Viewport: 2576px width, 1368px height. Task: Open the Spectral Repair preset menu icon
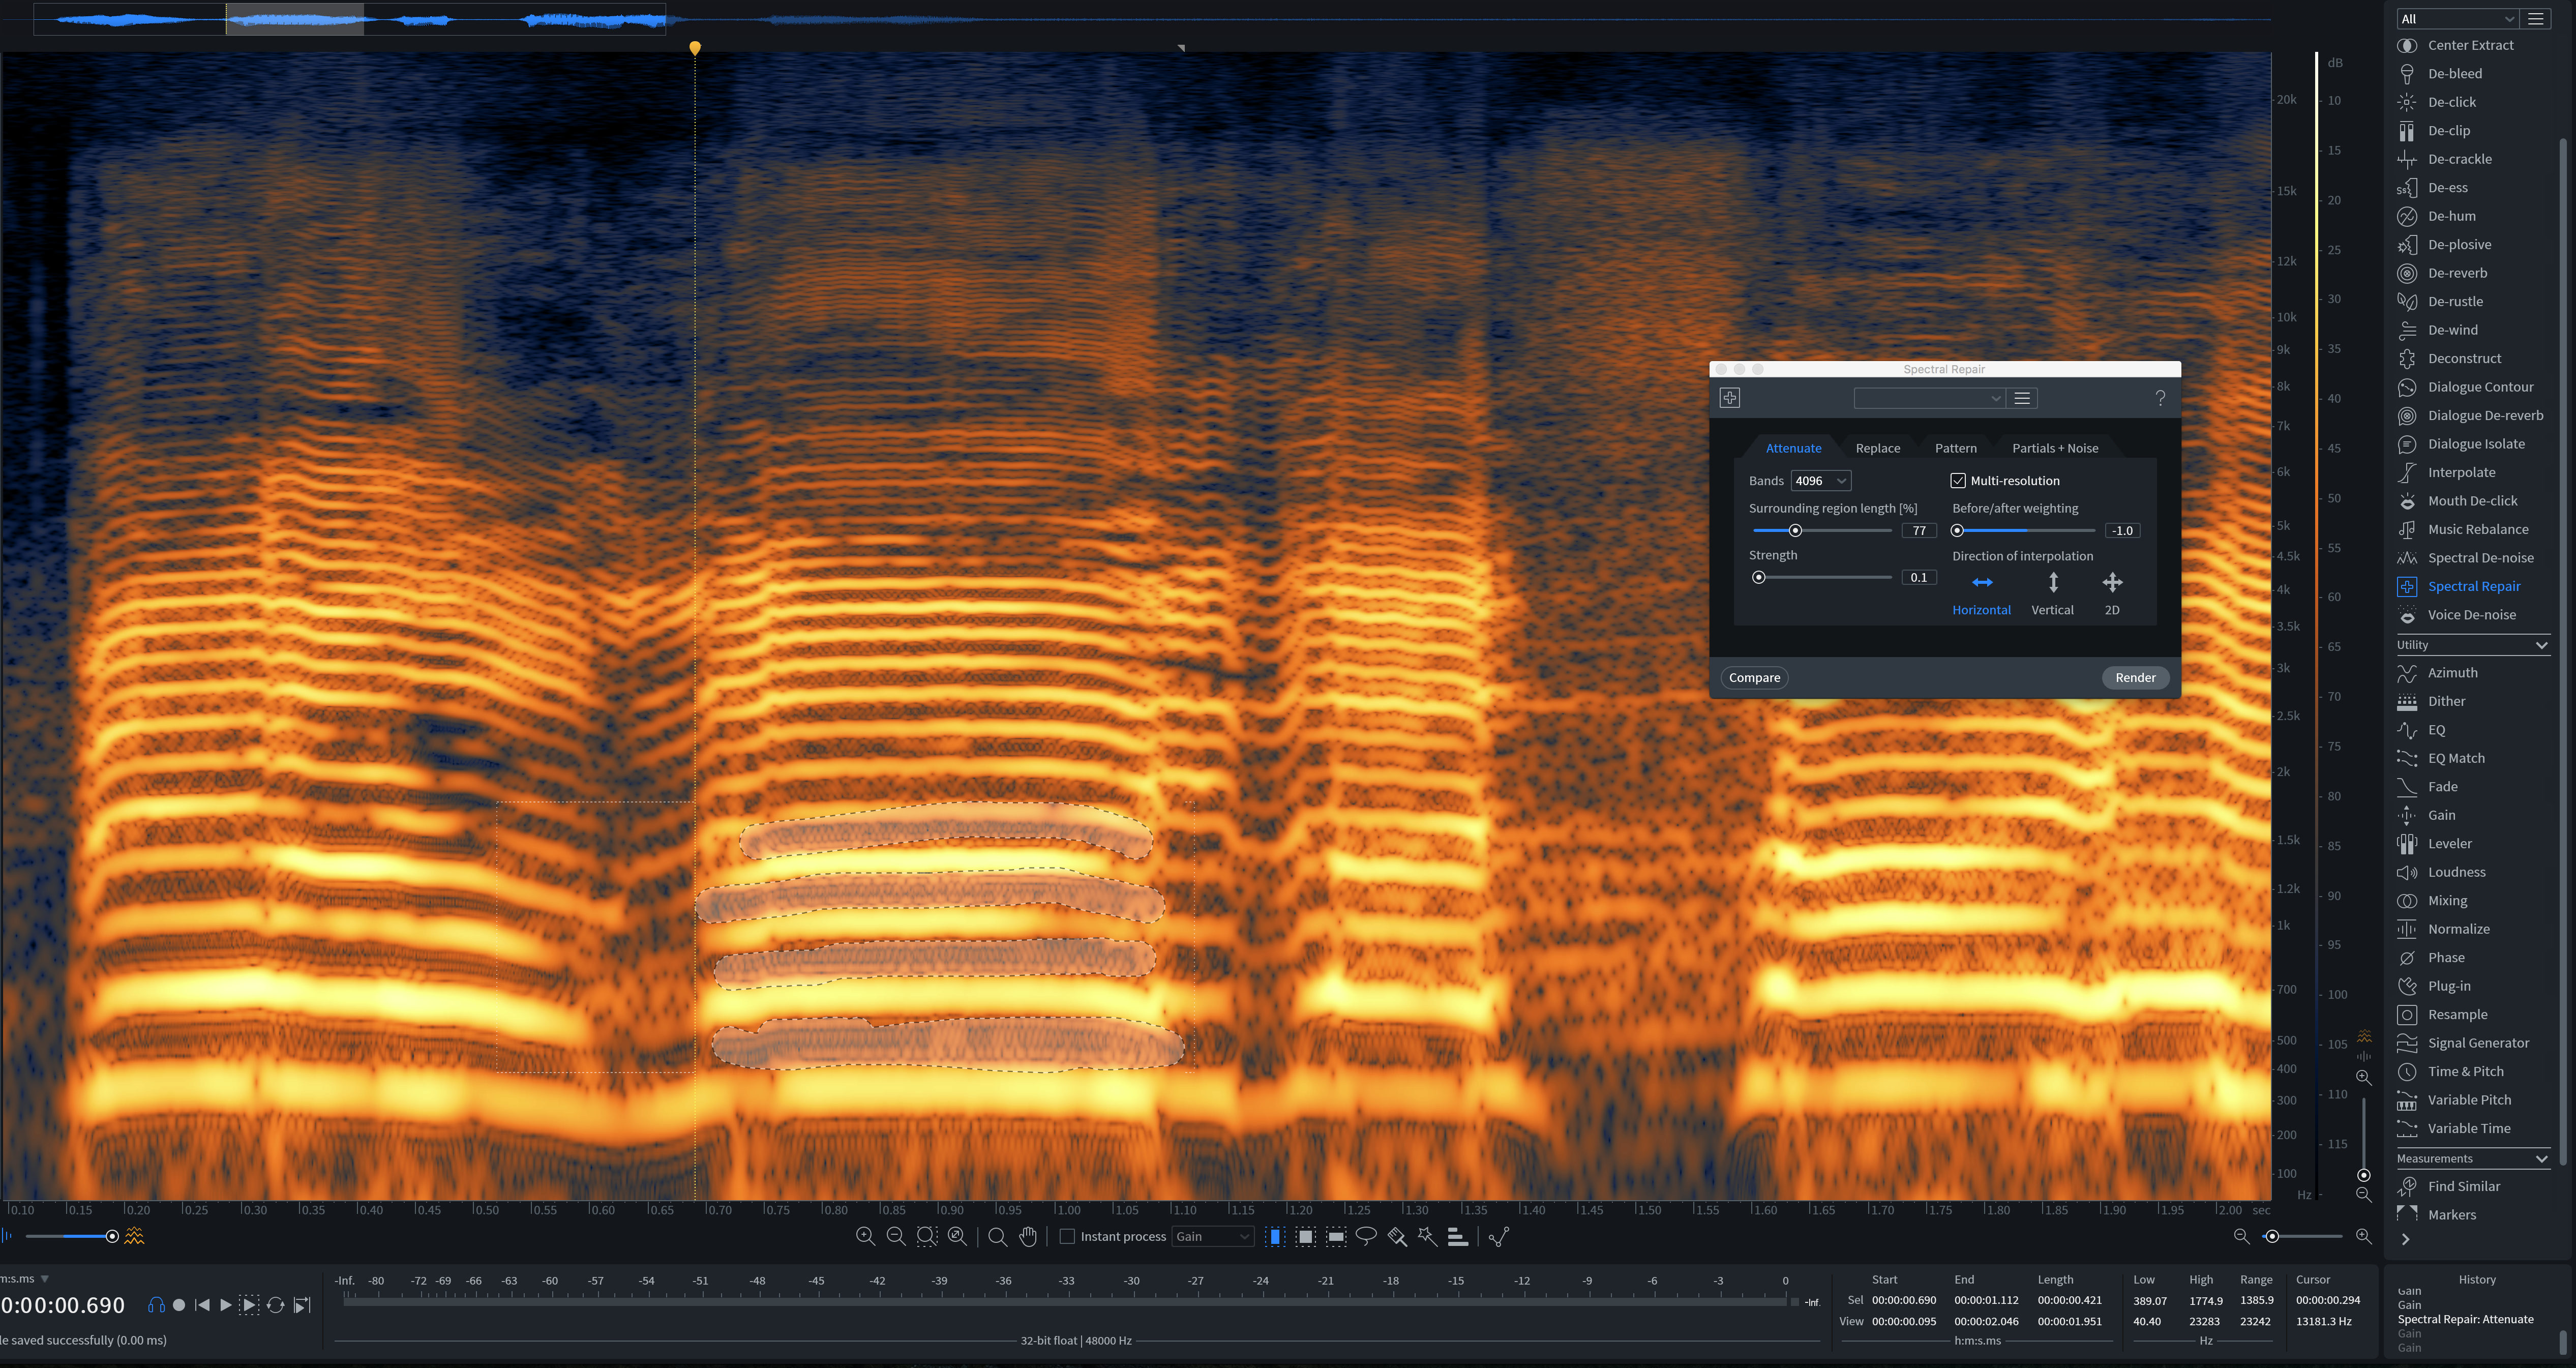[x=2022, y=398]
